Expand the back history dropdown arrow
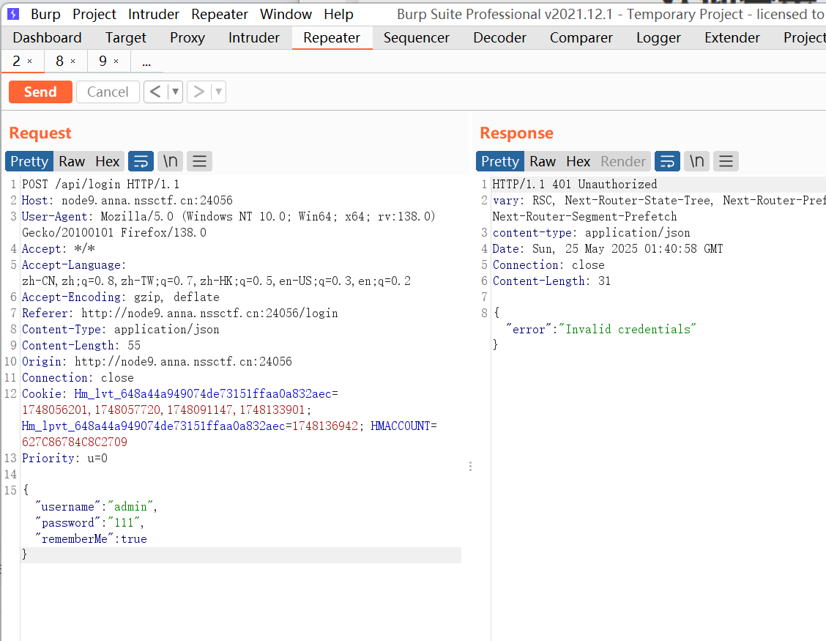The width and height of the screenshot is (826, 641). (x=175, y=92)
